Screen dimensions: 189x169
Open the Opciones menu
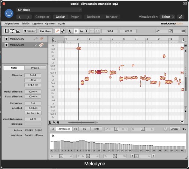pyautogui.click(x=50, y=24)
